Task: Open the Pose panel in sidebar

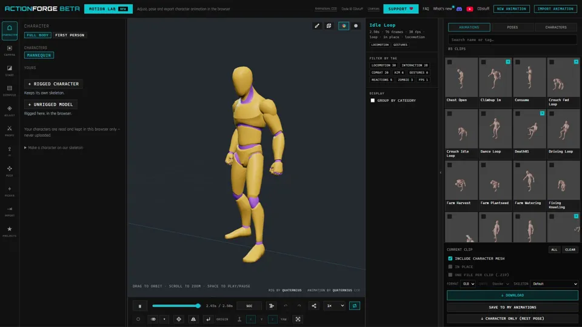Action: click(x=10, y=171)
